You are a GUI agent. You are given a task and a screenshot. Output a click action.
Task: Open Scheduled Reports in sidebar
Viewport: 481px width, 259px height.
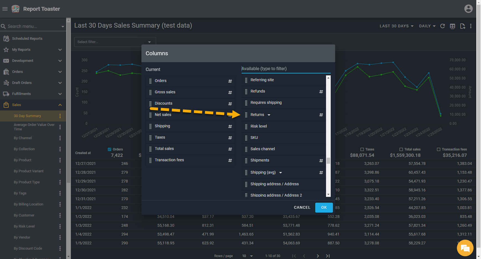[x=27, y=39]
